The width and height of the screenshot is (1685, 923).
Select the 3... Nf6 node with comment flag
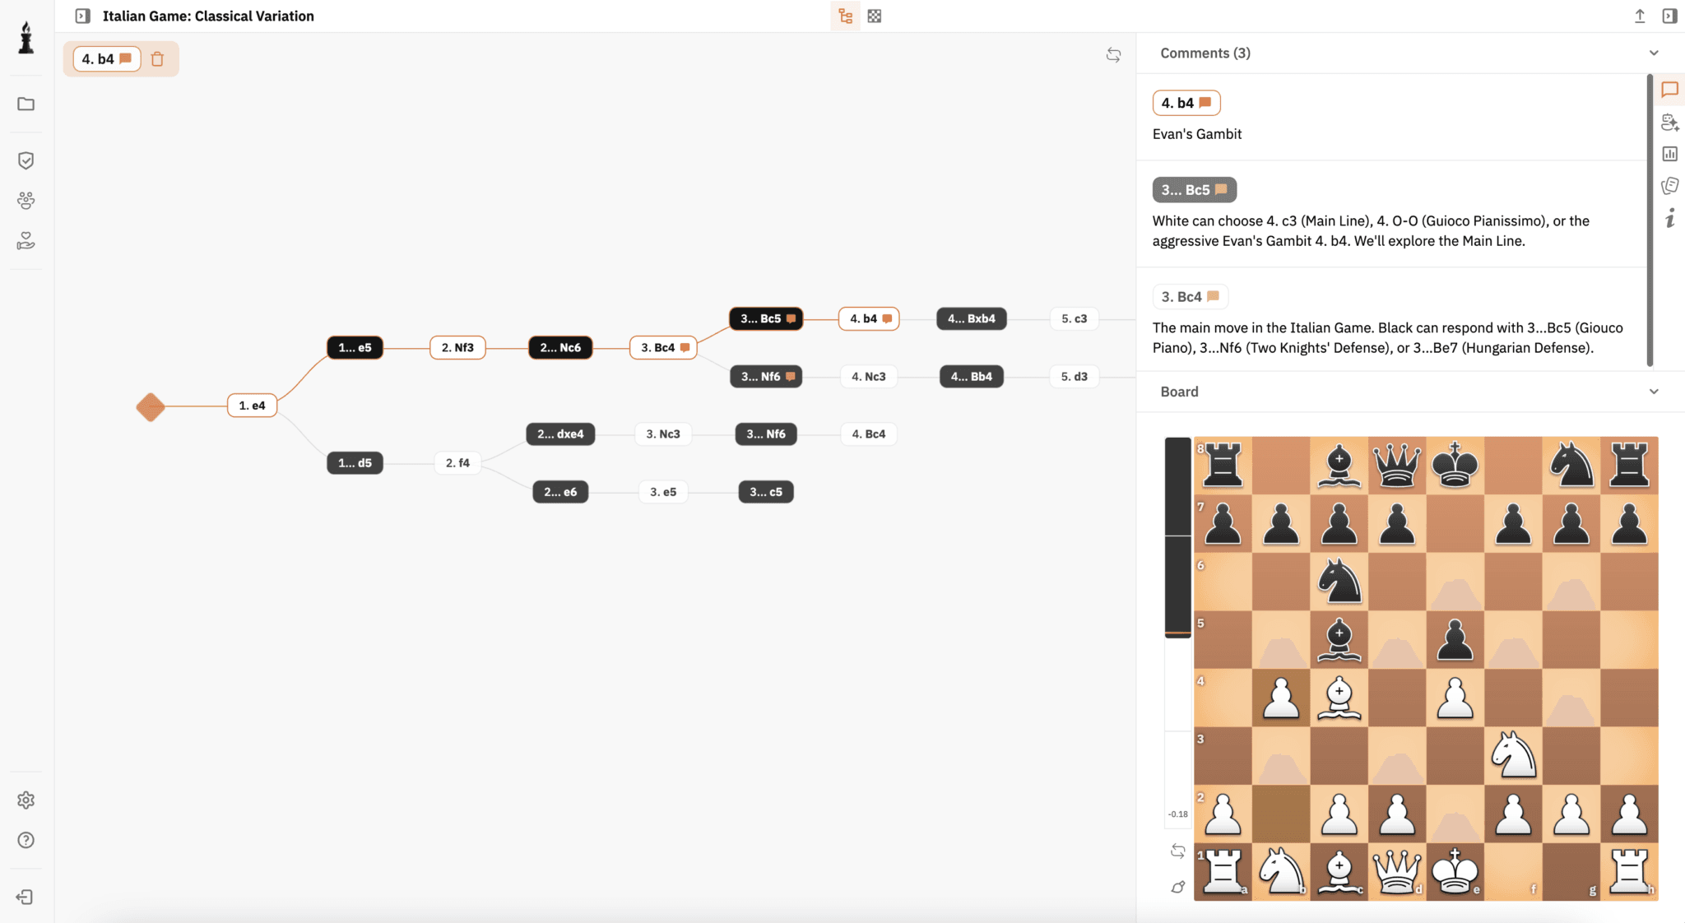(766, 377)
